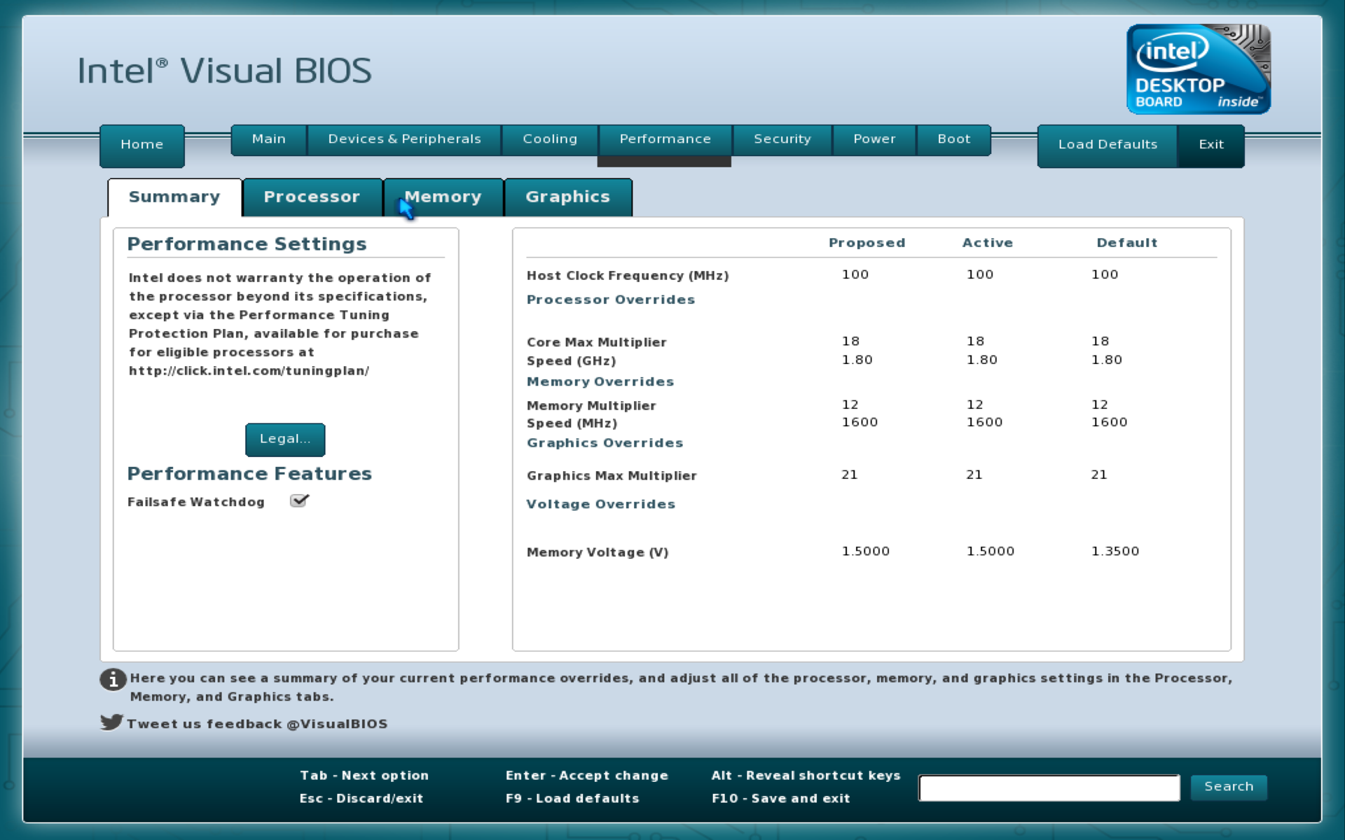
Task: Click 'Alt - Reveal shortcut keys' hint
Action: (806, 776)
